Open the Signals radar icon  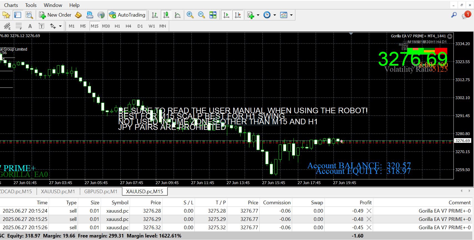[x=101, y=15]
